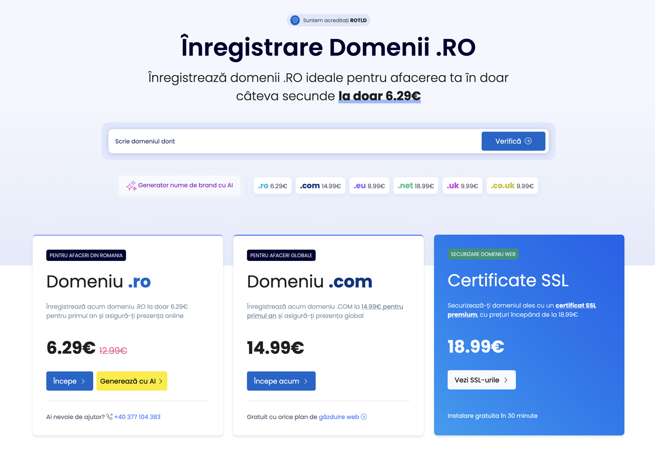Select the .eu 8.99€ domain chip
This screenshot has height=459, width=655.
(x=369, y=185)
